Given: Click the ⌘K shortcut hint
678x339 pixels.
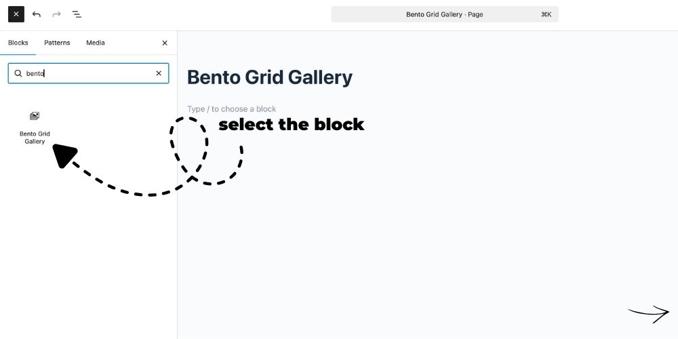Looking at the screenshot, I should pos(546,14).
